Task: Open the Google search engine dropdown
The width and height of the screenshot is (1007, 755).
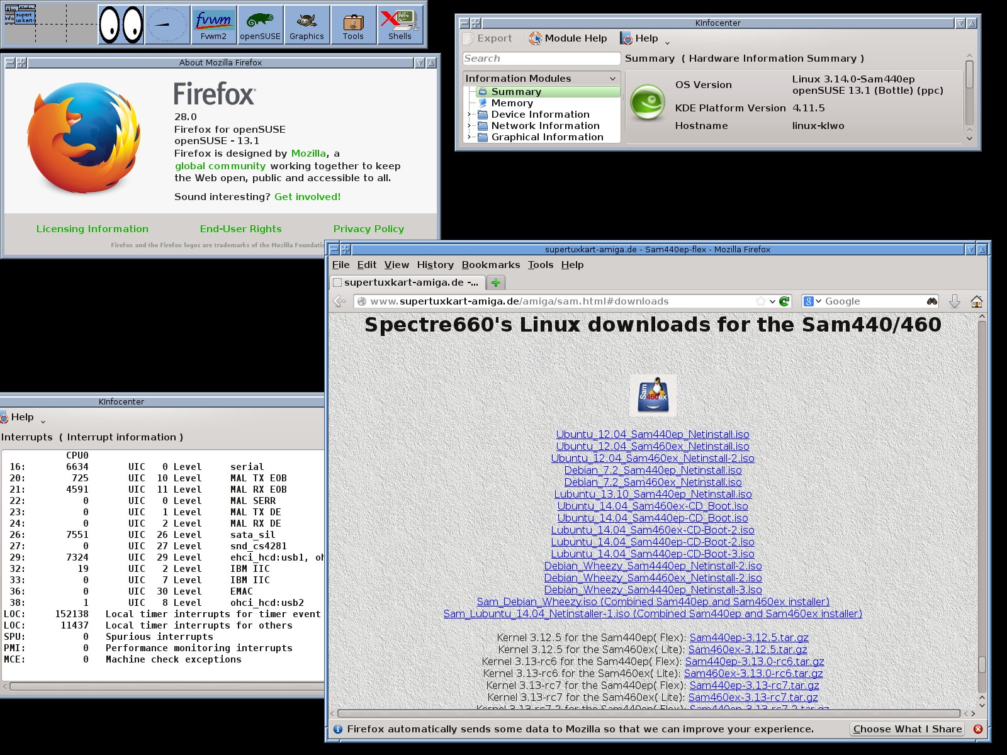Action: pos(812,301)
